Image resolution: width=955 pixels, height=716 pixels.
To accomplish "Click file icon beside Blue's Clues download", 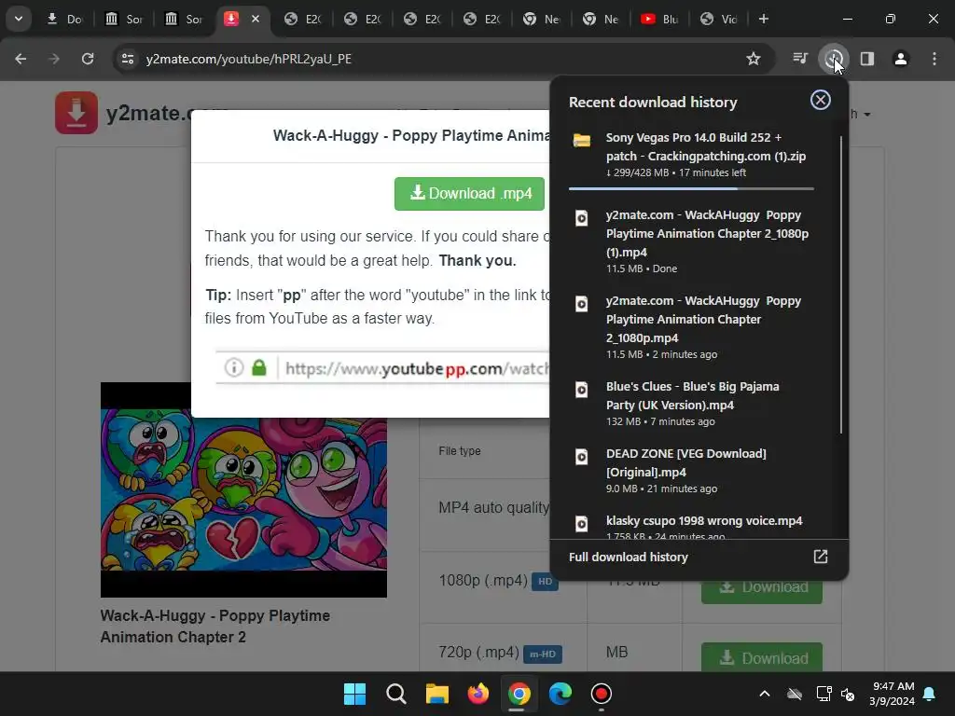I will pyautogui.click(x=582, y=390).
